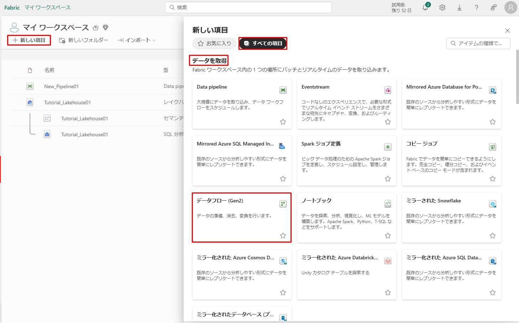The width and height of the screenshot is (519, 323).
Task: Favorite the Spark ジョブ定義 star
Action: 388,179
